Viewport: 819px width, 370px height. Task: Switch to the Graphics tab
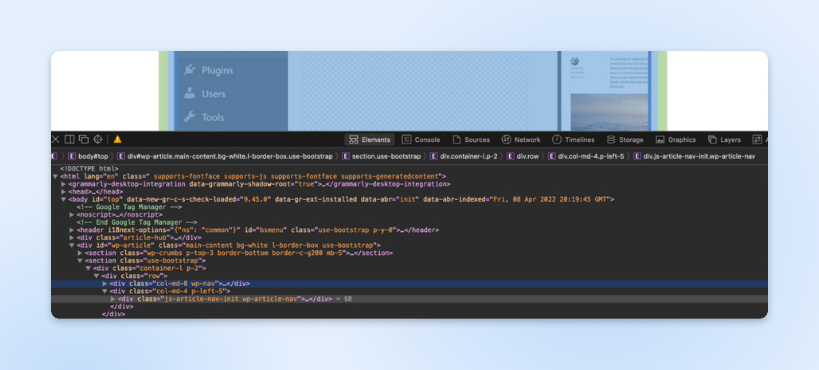pos(676,140)
